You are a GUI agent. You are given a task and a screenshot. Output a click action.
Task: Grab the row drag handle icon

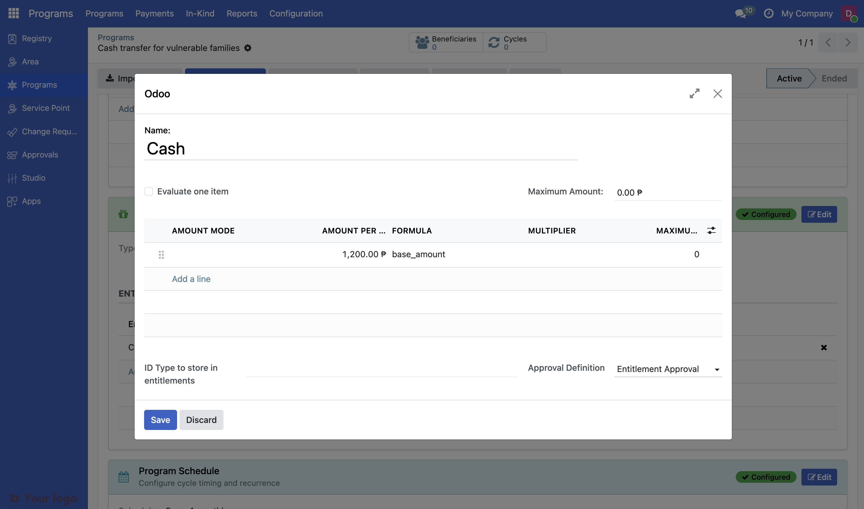[161, 254]
